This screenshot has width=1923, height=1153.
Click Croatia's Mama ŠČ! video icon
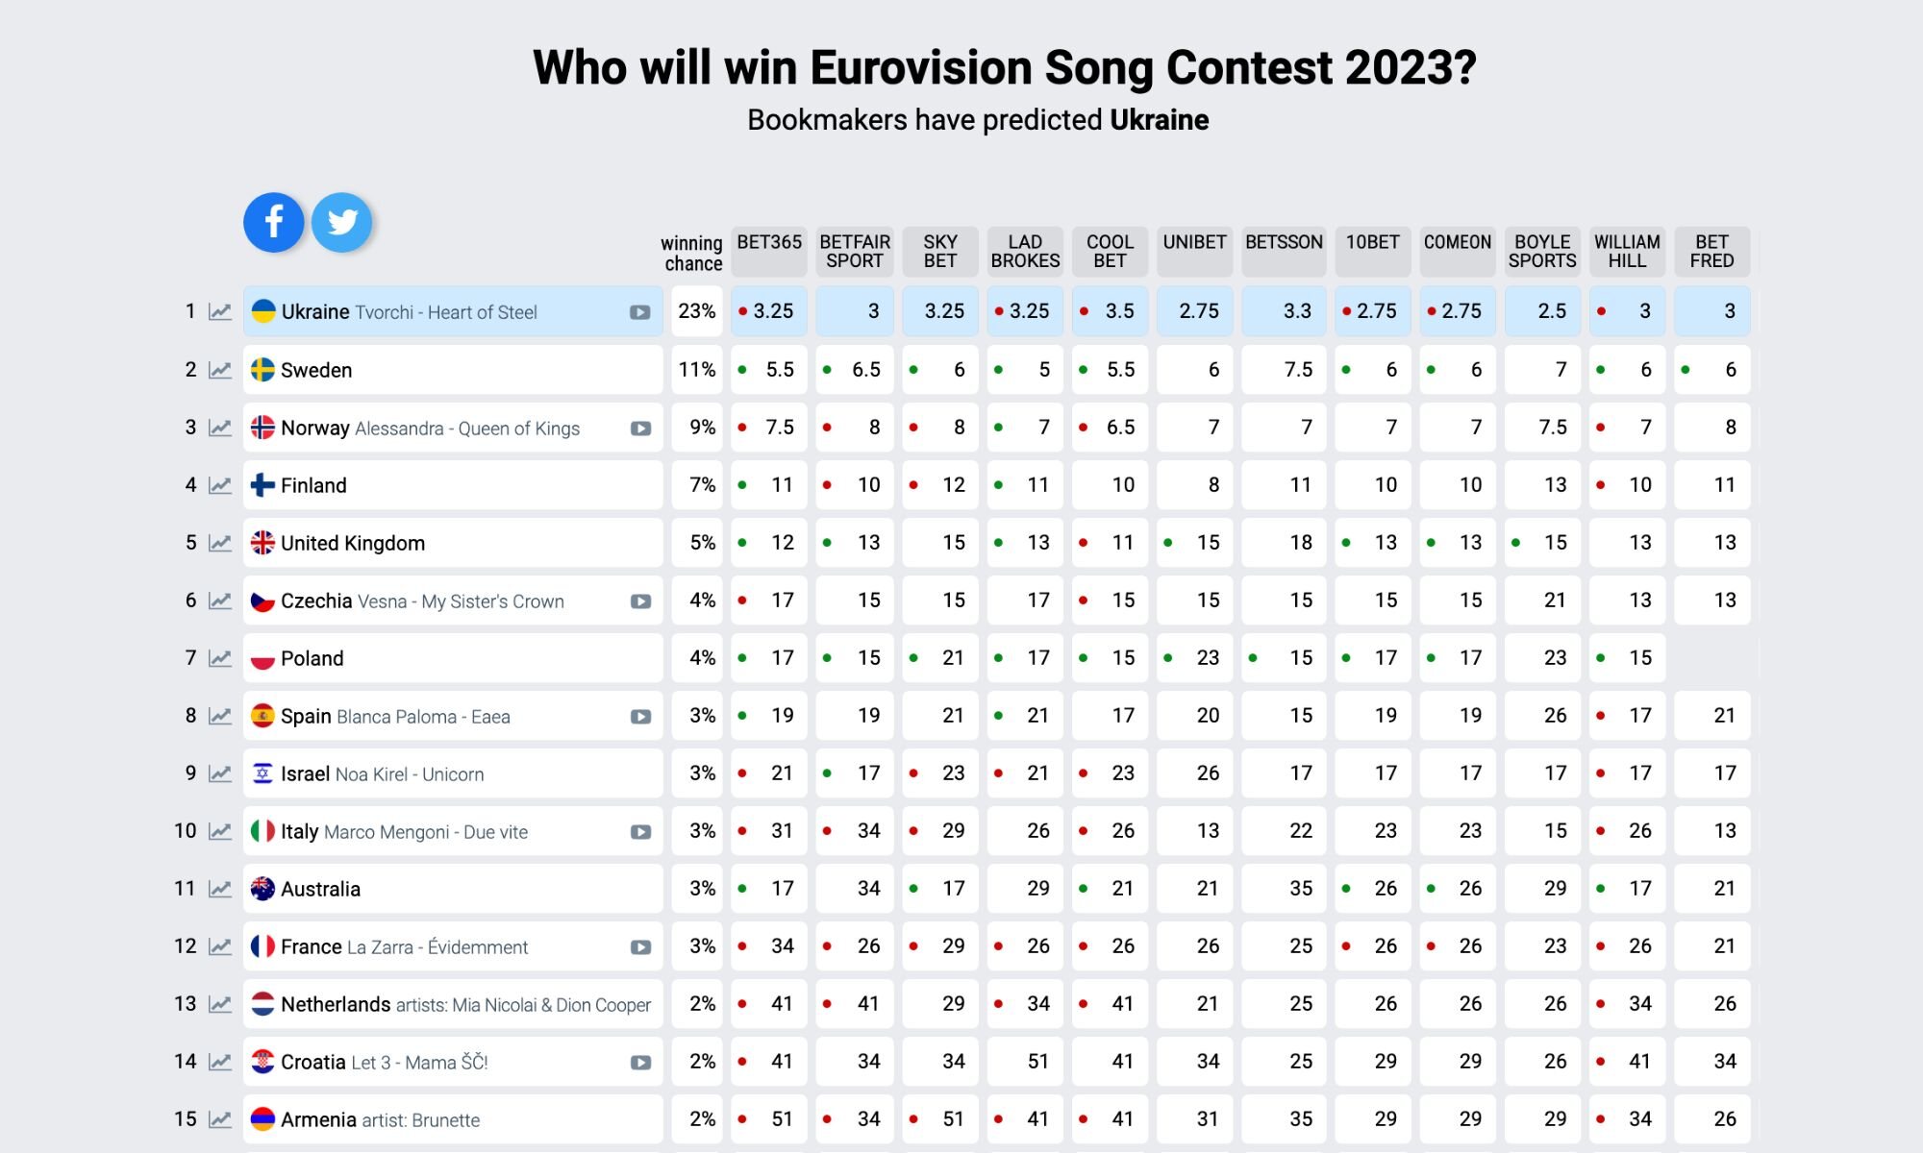[640, 1063]
